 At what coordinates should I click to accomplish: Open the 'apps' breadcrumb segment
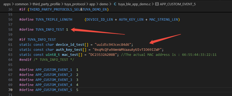click(x=7, y=4)
